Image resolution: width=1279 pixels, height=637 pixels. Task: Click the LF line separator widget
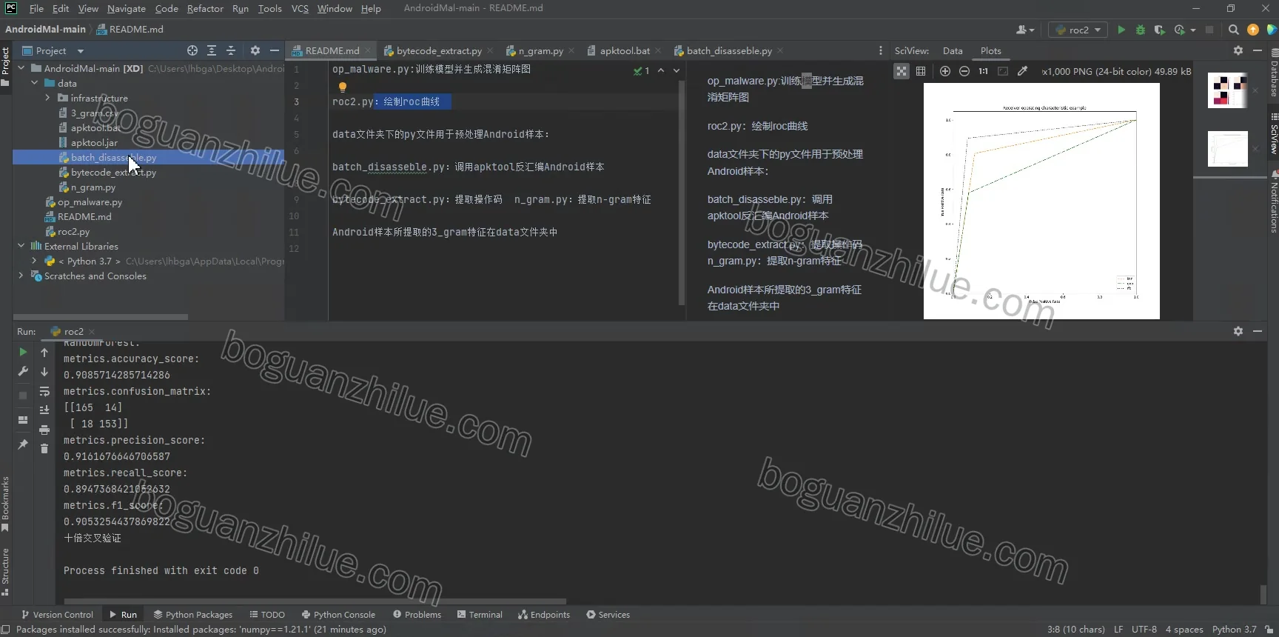(1118, 629)
